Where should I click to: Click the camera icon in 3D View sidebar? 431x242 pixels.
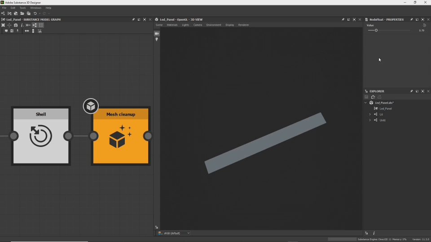[157, 34]
